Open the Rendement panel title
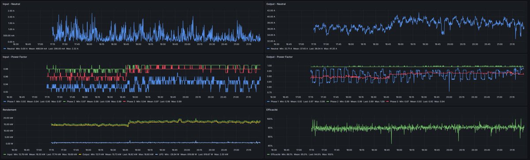The height and width of the screenshot is (160, 530). coord(9,110)
